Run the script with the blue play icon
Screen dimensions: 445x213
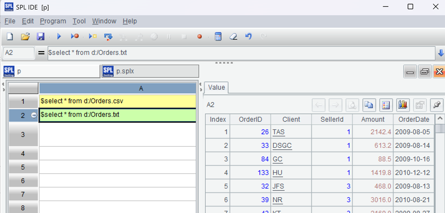(59, 37)
